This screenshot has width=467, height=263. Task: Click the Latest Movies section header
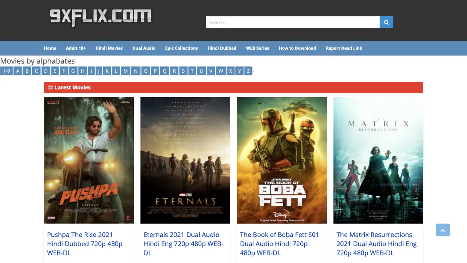(x=233, y=87)
